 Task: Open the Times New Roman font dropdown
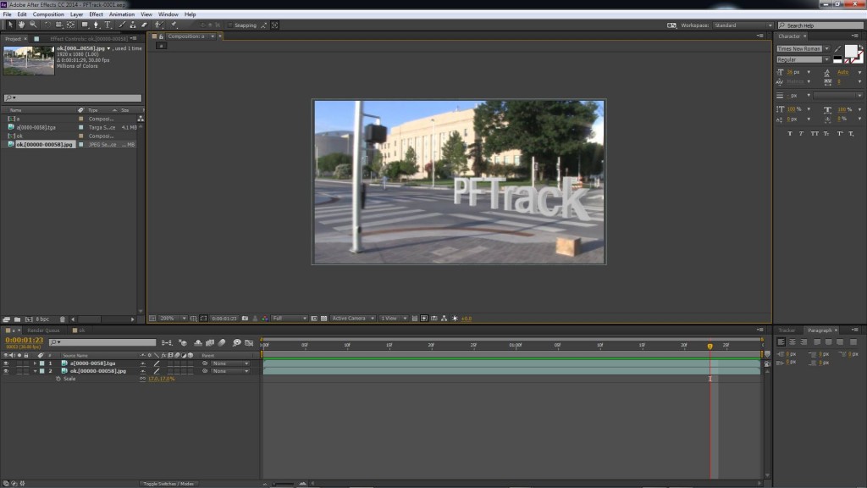tap(803, 48)
